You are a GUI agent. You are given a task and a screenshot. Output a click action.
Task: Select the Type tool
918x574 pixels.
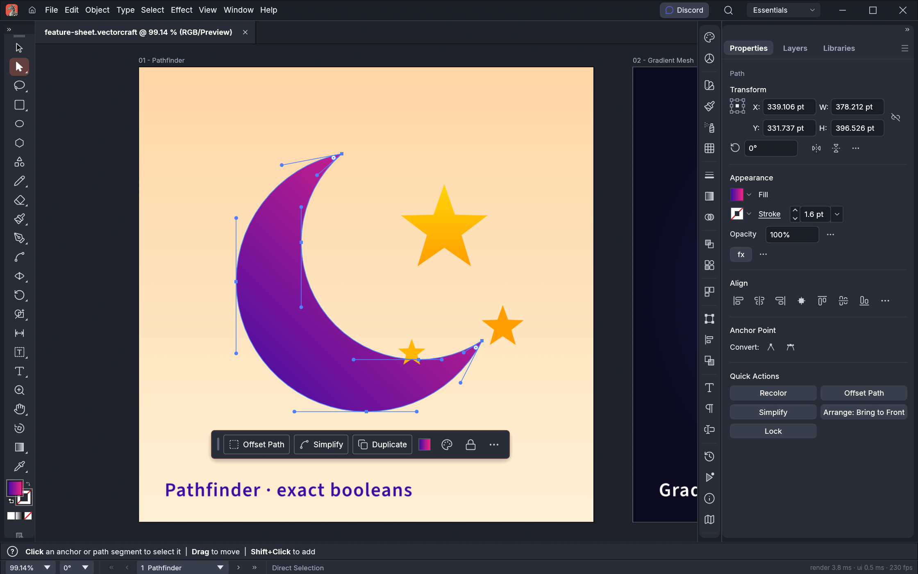tap(19, 371)
